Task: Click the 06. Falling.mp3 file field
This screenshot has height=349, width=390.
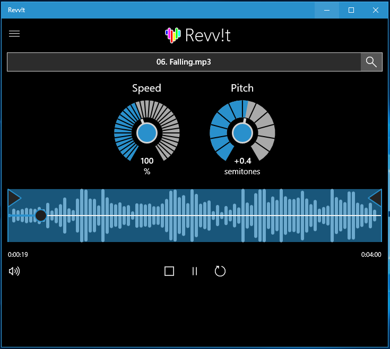Action: [184, 62]
